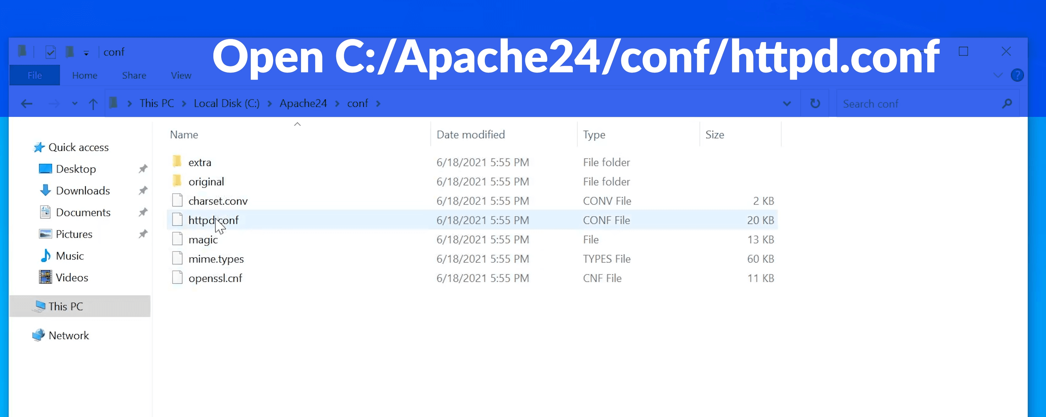Click the Search conf input box
This screenshot has height=417, width=1046.
tap(918, 104)
